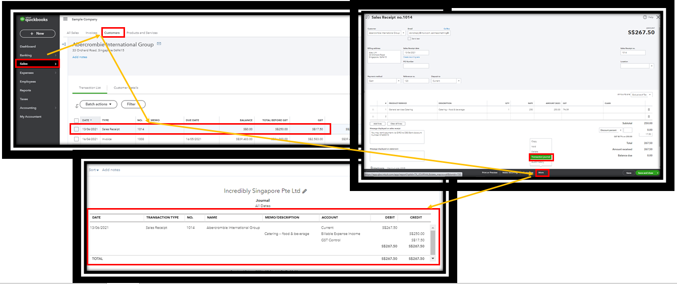This screenshot has width=677, height=284.
Task: Click the Reference no. field containing 123
Action: 416,80
